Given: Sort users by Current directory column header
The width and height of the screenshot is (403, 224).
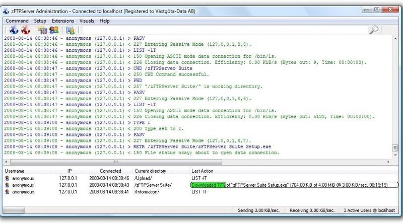Looking at the screenshot, I should click(151, 171).
